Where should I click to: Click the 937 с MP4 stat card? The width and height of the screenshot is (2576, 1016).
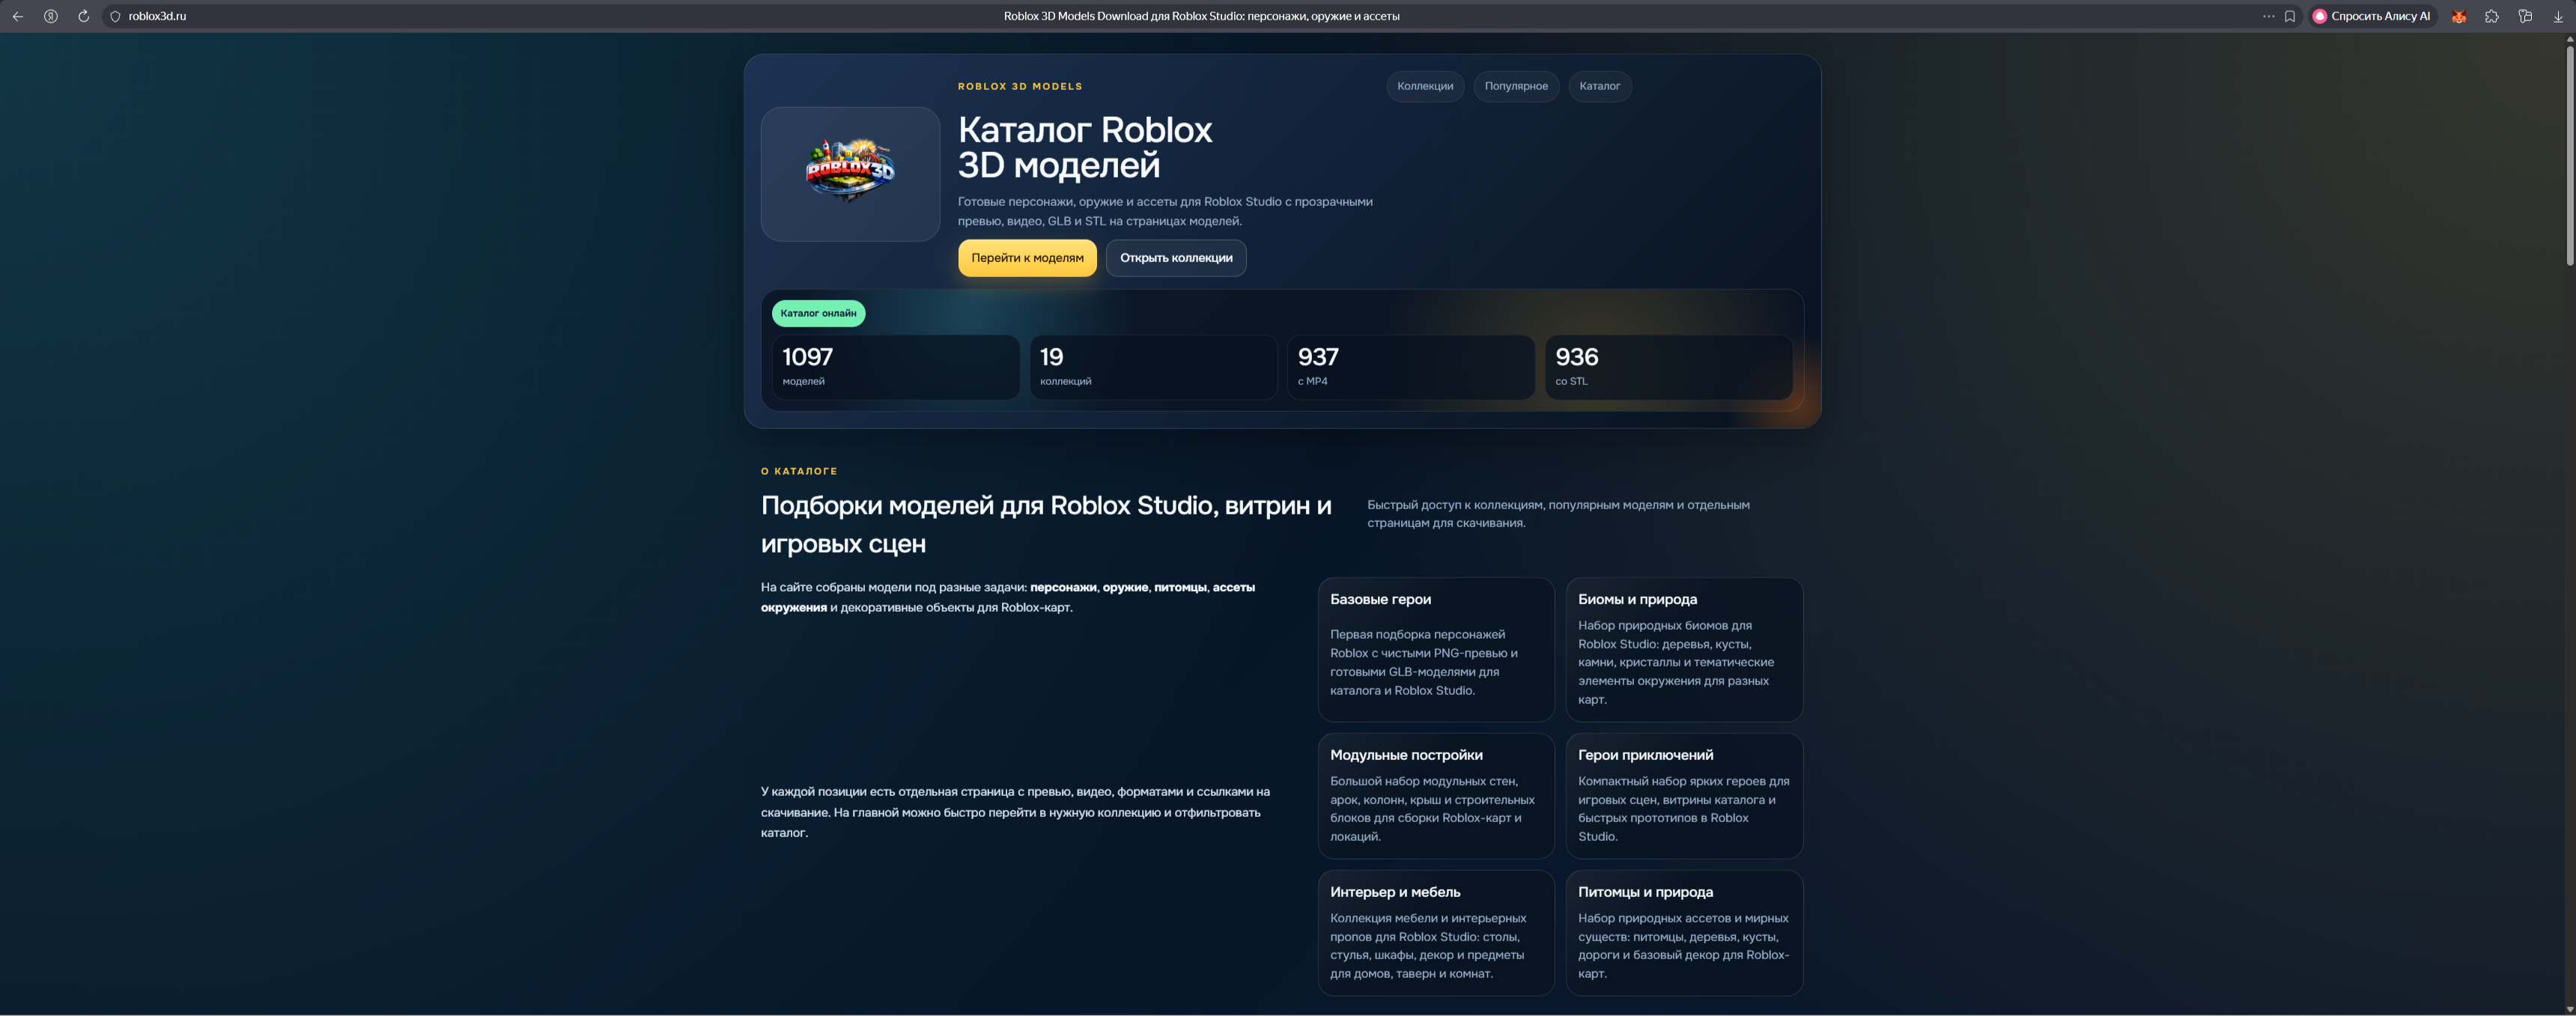(x=1411, y=367)
